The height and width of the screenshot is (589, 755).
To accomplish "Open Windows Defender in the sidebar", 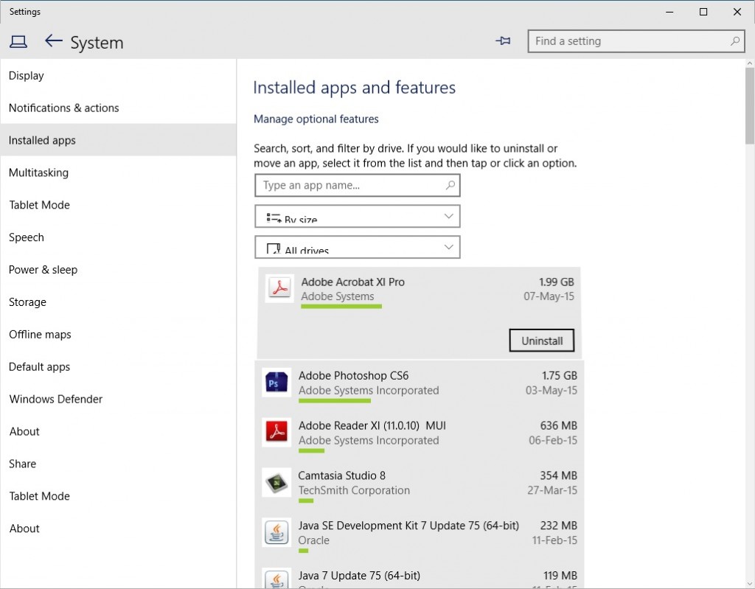I will click(119, 399).
